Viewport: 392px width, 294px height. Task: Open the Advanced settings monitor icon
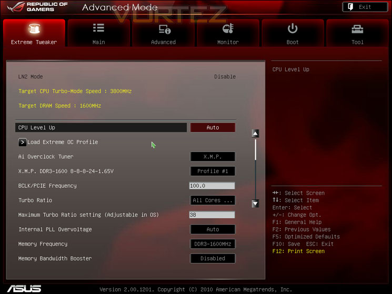tap(165, 29)
